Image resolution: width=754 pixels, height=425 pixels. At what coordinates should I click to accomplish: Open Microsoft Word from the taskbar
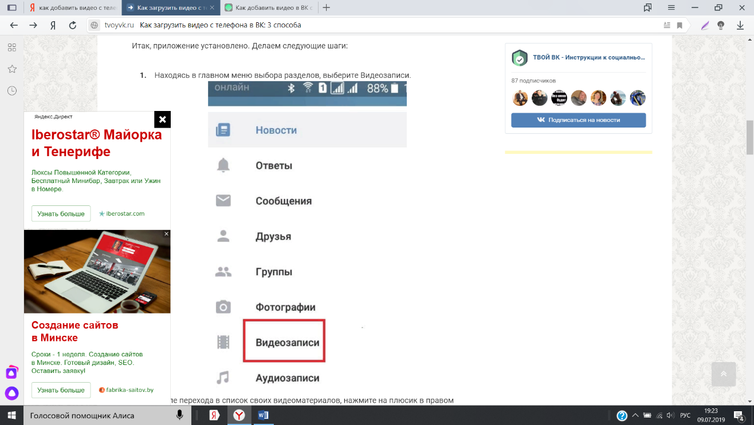pos(263,415)
